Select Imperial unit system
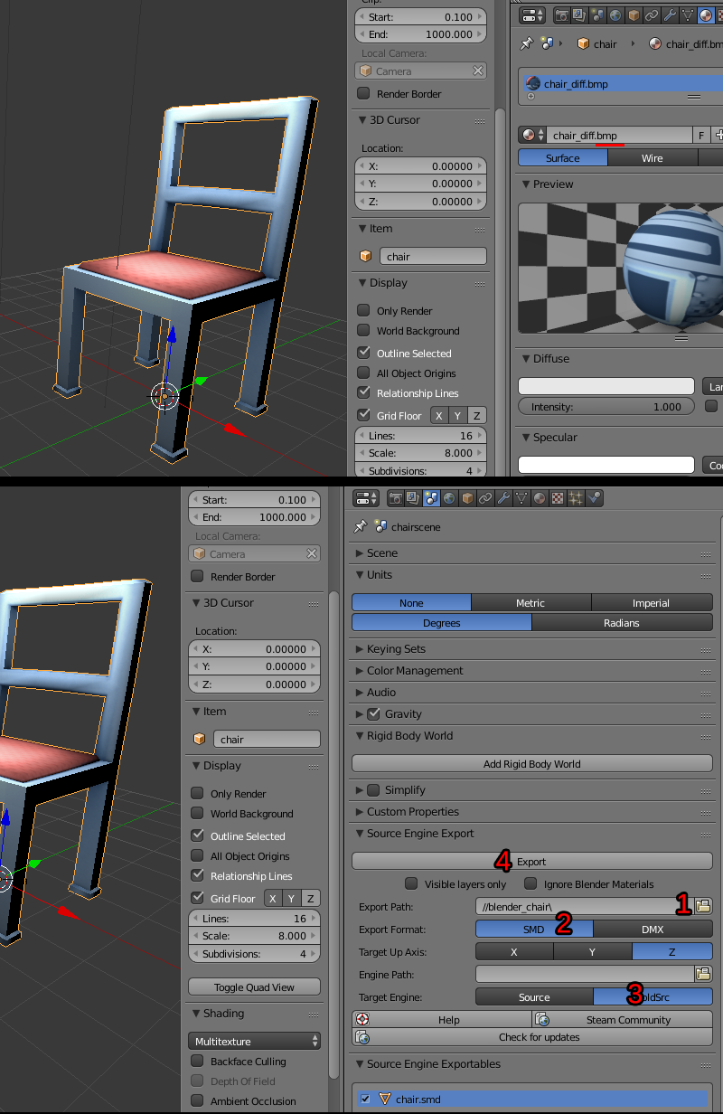723x1114 pixels. [652, 602]
